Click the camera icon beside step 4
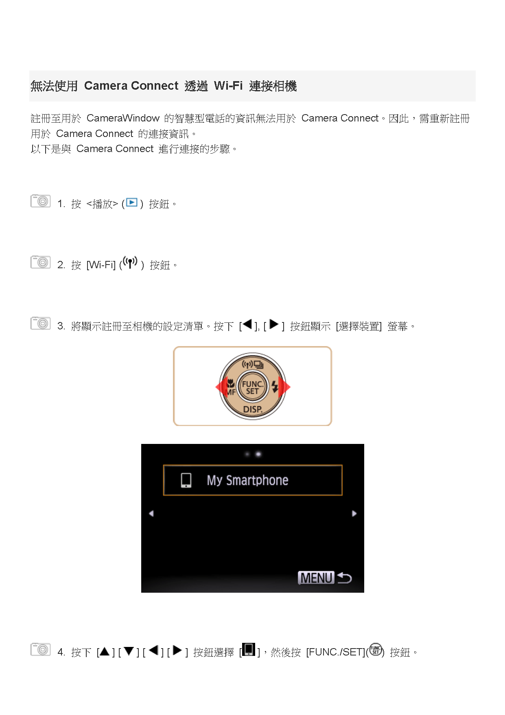The height and width of the screenshot is (715, 505). pyautogui.click(x=40, y=650)
